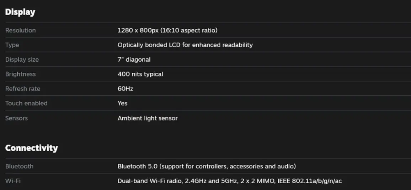Viewport: 411px width, 190px height.
Task: Click the Dual-band Wi-Fi radio description
Action: pyautogui.click(x=230, y=181)
